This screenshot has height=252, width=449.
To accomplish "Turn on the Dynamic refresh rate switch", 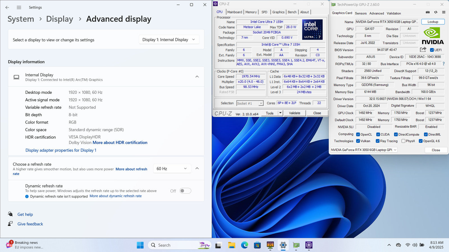I will coord(185,191).
